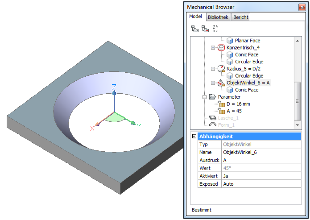Click the Lasche_1 feature icon
310x220 pixels.
tap(213, 118)
